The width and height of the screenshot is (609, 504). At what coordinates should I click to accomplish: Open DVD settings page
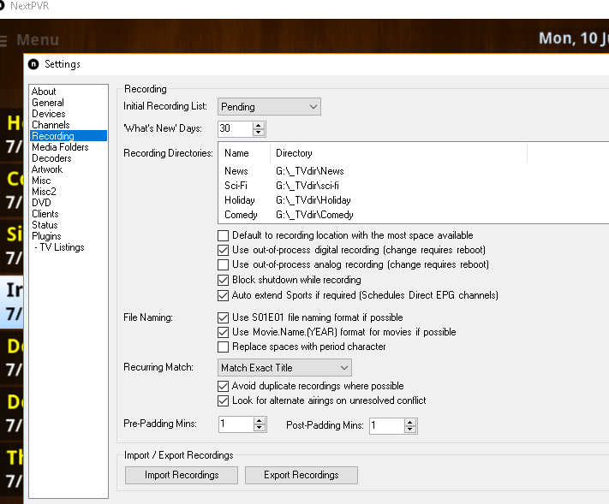tap(42, 203)
